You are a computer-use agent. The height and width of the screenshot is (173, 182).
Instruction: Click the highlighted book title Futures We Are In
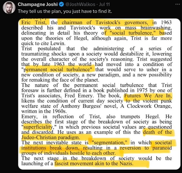(x=148, y=96)
